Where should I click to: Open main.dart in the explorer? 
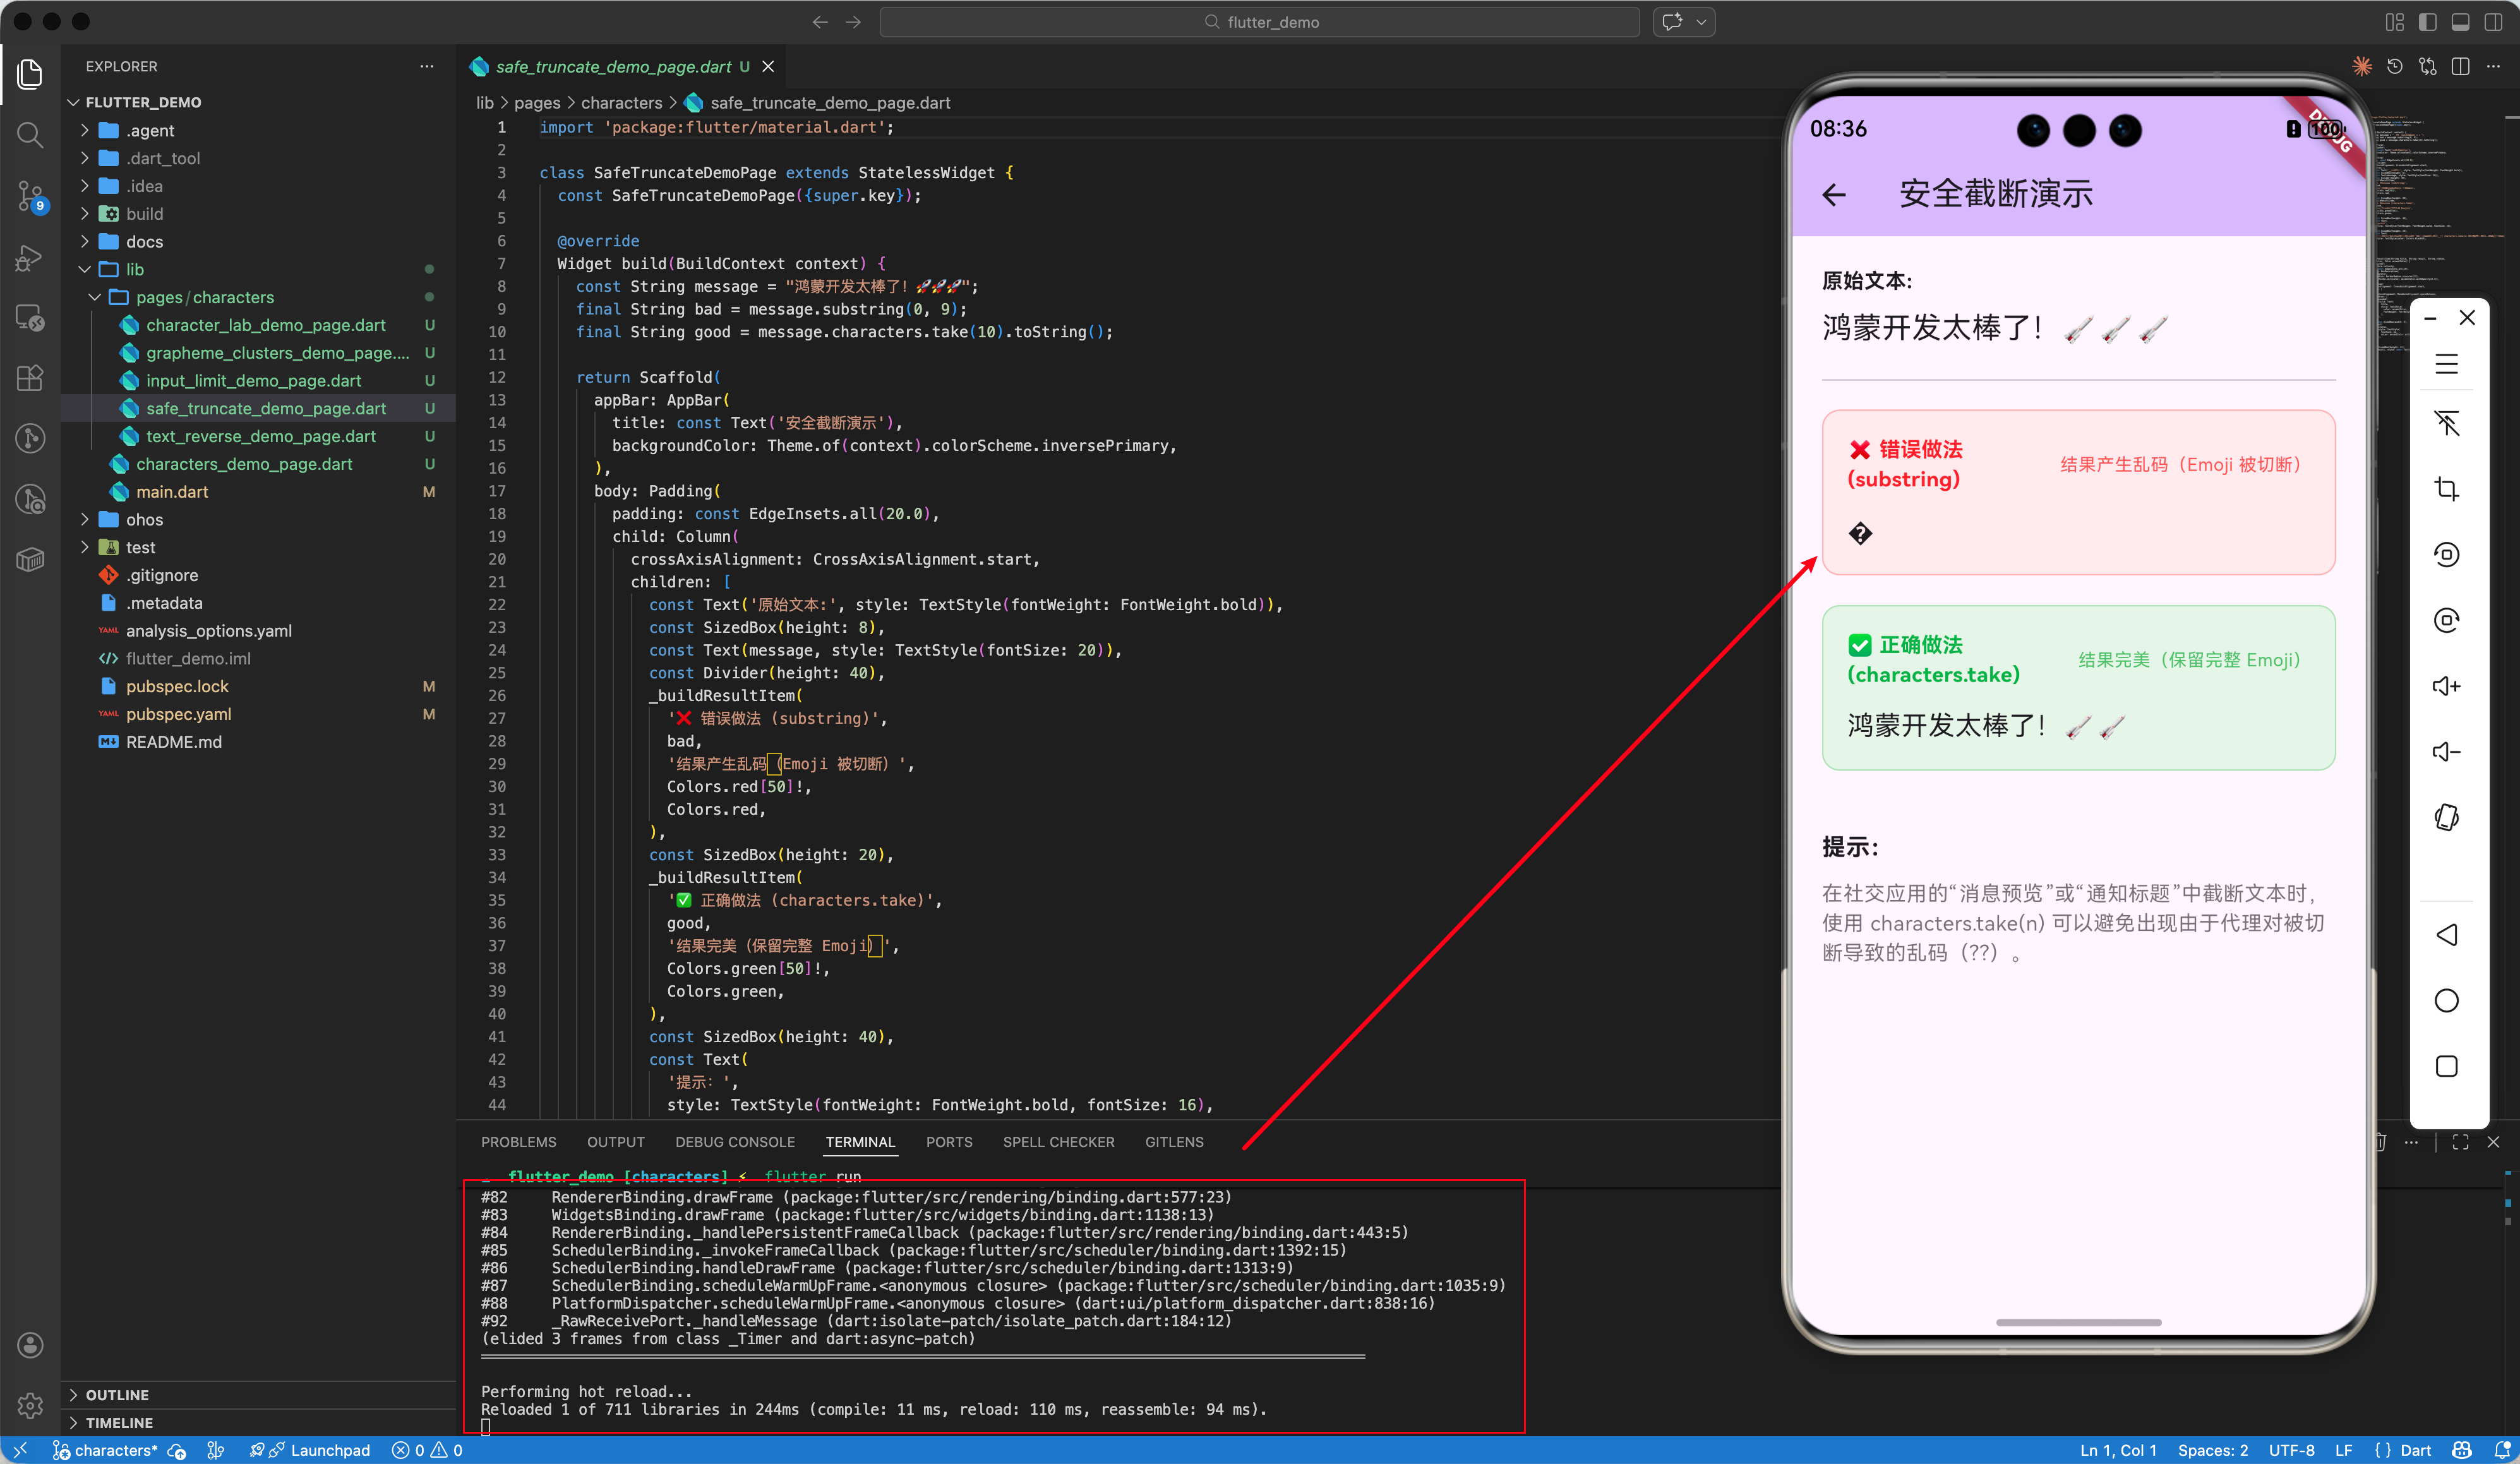(172, 492)
